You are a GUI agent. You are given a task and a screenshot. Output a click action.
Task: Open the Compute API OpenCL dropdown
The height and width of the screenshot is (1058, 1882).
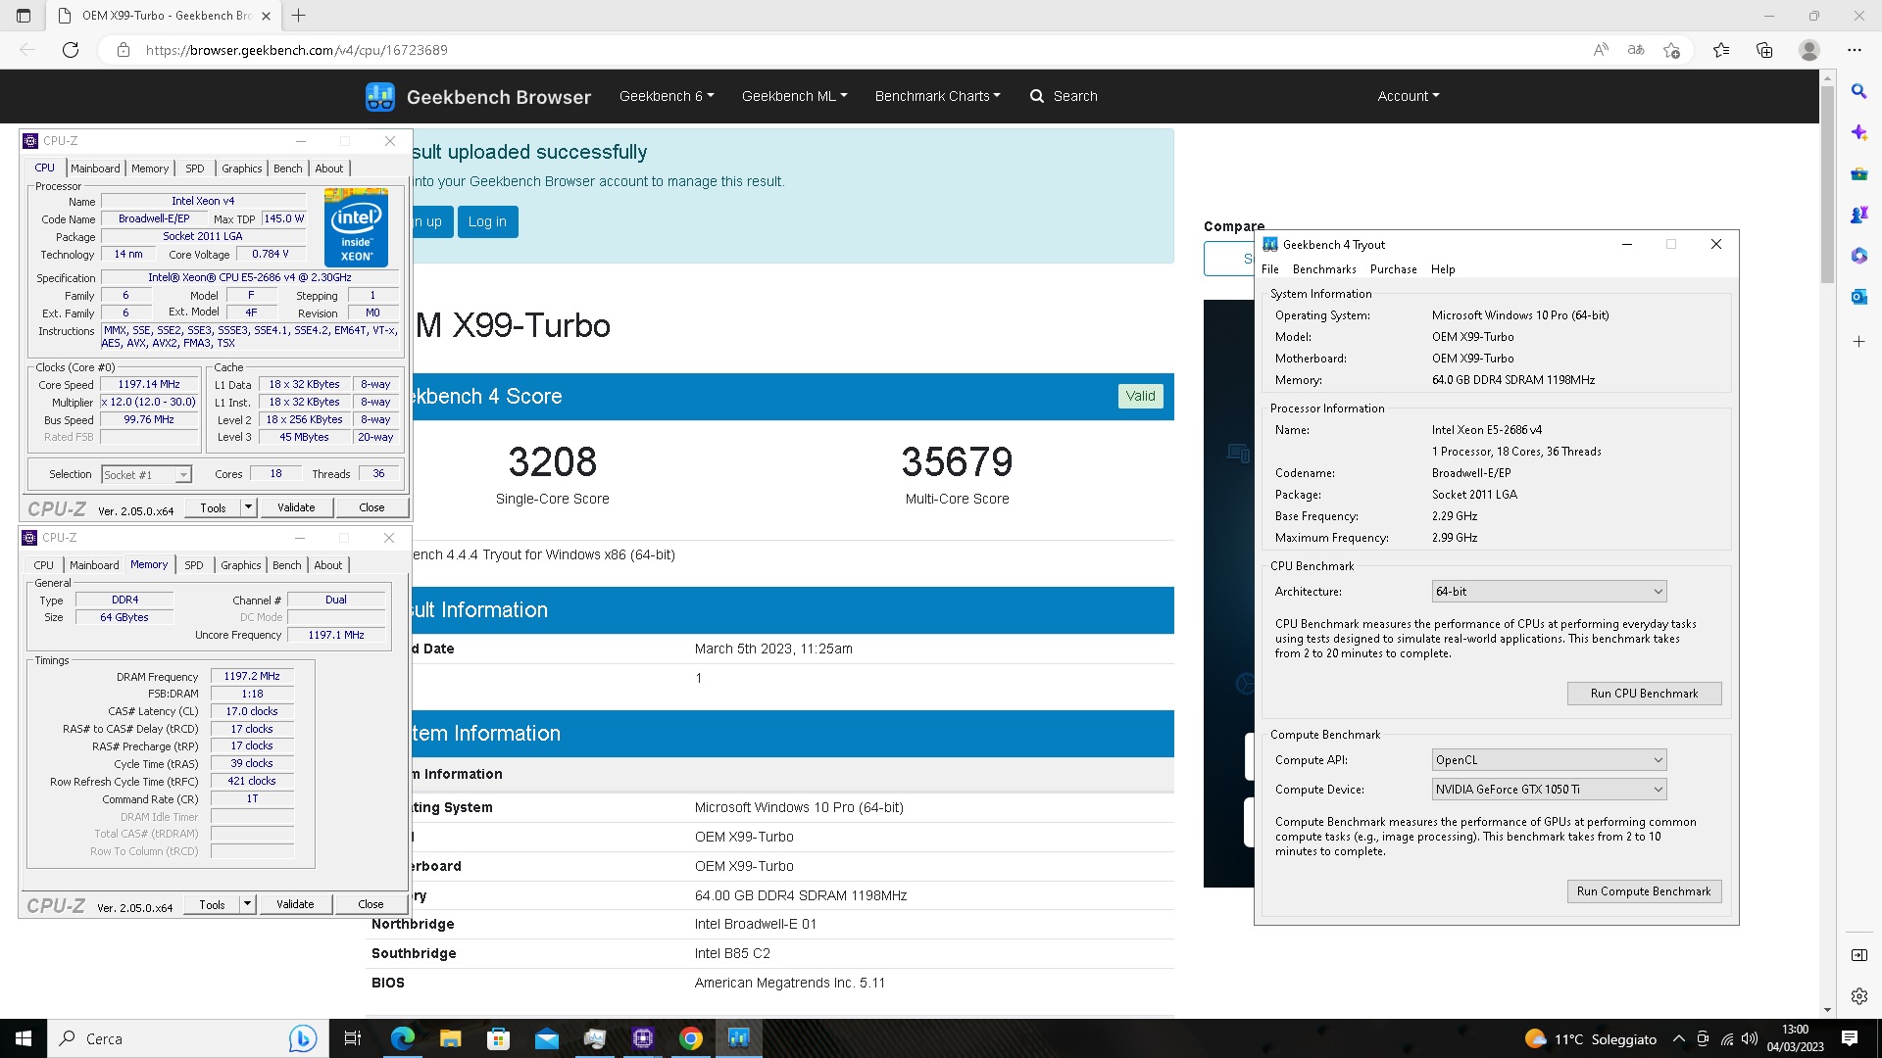click(x=1549, y=760)
